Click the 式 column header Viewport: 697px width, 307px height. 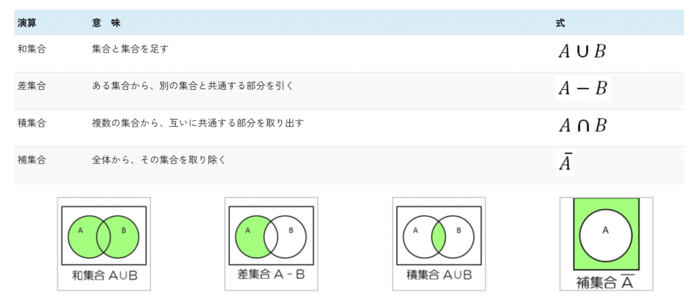pos(560,23)
